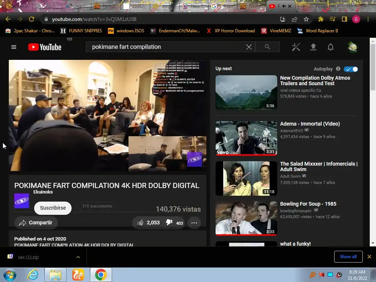Open the system clock showing 8:29 AM
Screen dimensions: 376x282
pyautogui.click(x=357, y=275)
